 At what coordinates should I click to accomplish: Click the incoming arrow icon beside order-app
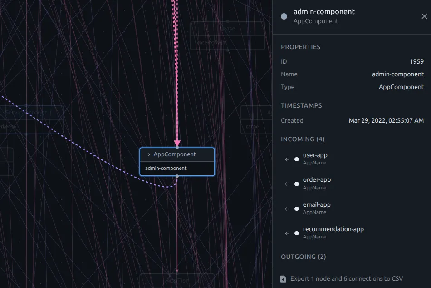(x=287, y=184)
